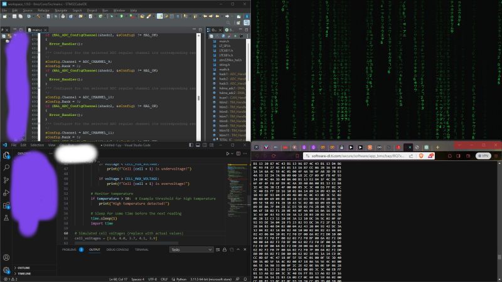Select the main.c editor tab

37,30
